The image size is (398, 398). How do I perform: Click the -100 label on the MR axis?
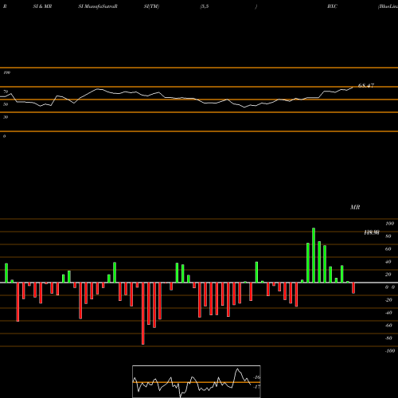[390, 351]
